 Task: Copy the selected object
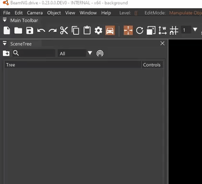76,30
